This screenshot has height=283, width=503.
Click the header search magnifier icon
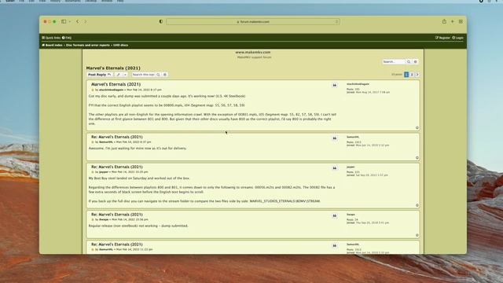tap(409, 61)
